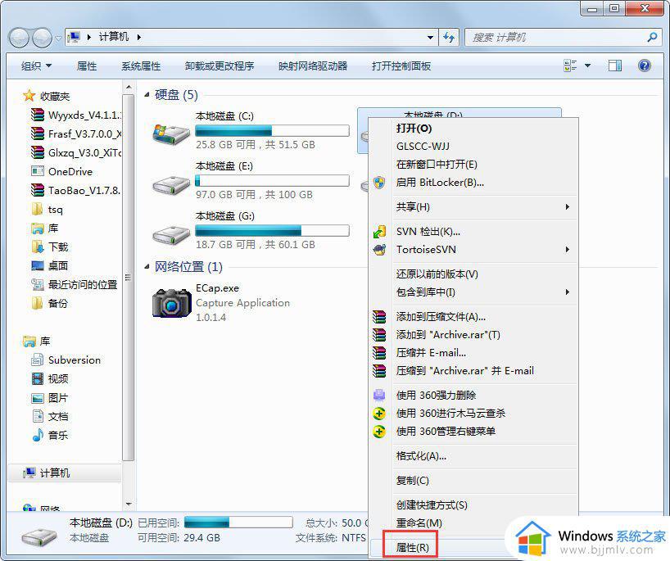Choose 使用 360管理右键菜单
The height and width of the screenshot is (561, 670).
pos(473,432)
